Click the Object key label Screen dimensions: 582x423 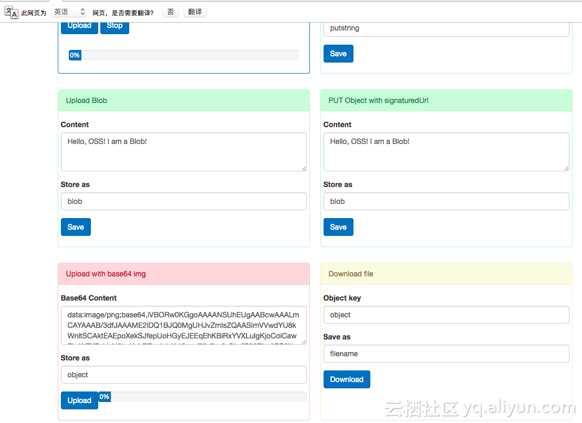(342, 298)
